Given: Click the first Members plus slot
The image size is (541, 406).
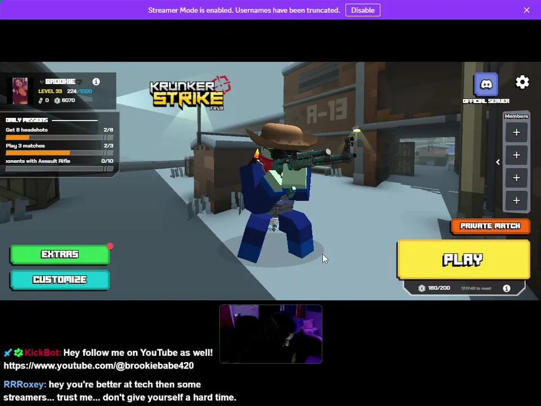Looking at the screenshot, I should click(x=516, y=133).
